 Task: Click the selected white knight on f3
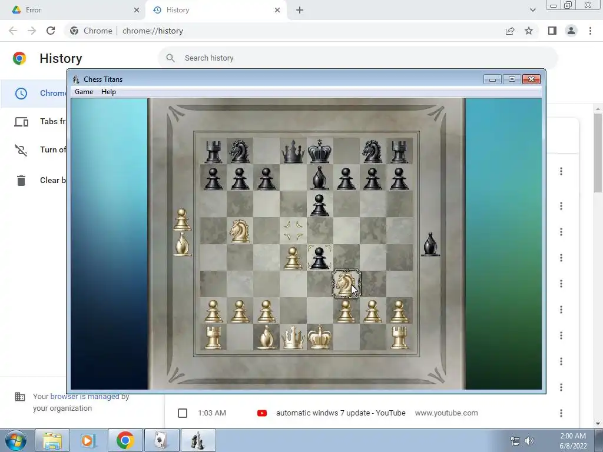point(346,284)
